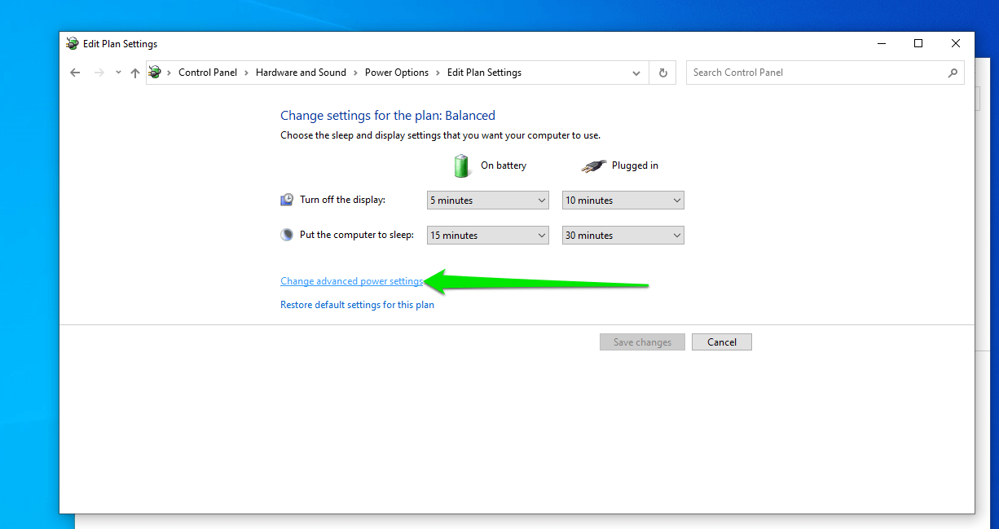Open display timeout dropdown for Plugged in
The height and width of the screenshot is (529, 999).
623,201
